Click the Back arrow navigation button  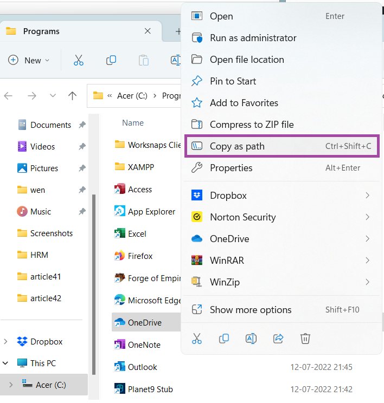tap(9, 96)
